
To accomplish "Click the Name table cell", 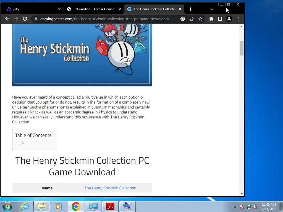I will pyautogui.click(x=47, y=188).
